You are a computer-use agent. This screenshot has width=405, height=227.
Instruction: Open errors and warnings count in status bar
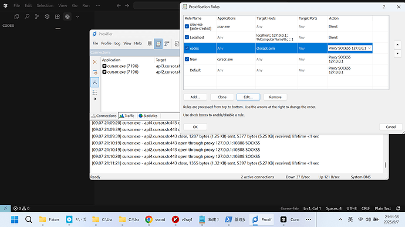tap(22, 208)
